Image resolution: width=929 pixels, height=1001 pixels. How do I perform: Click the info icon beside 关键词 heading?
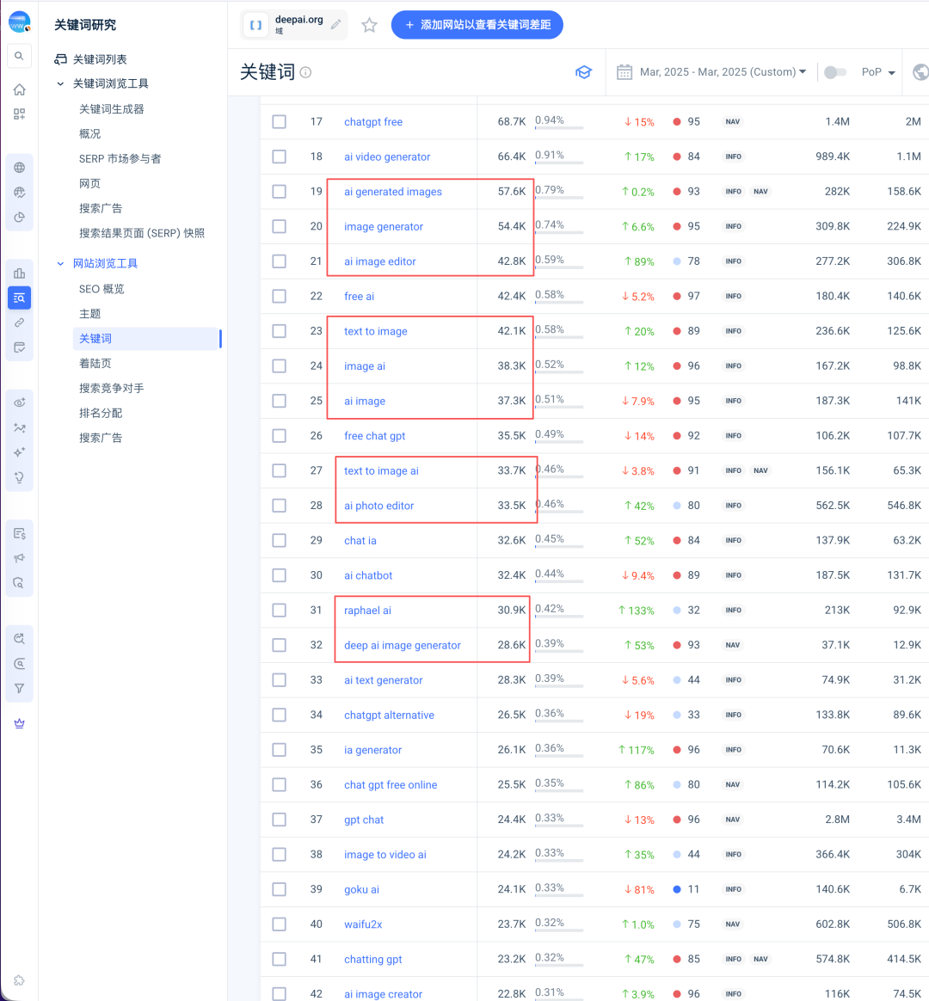click(306, 72)
